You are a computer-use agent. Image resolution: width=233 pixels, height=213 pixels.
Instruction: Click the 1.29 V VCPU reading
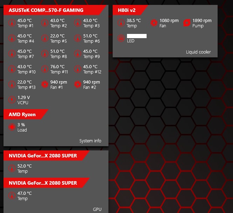click(x=24, y=98)
